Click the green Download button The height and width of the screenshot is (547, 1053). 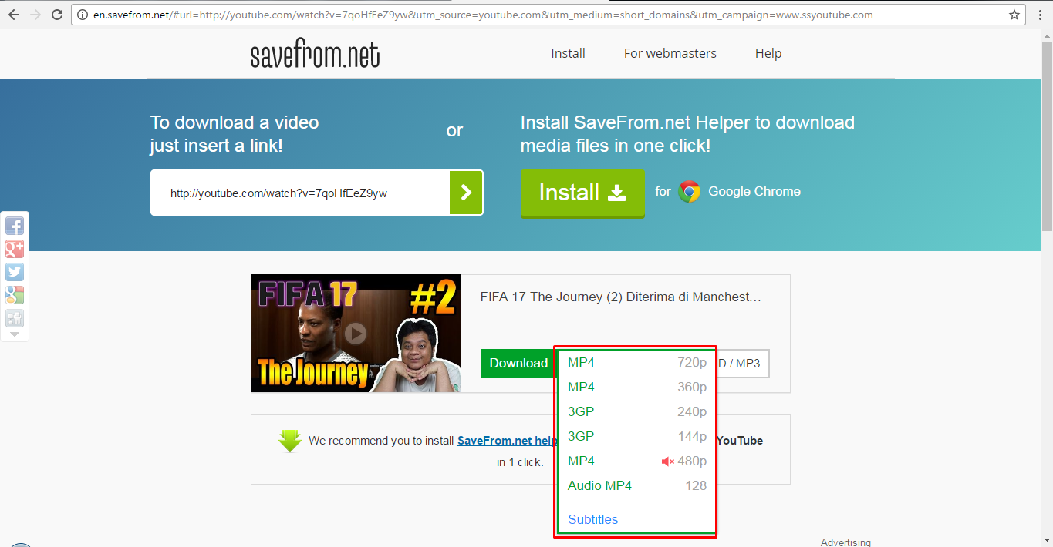pos(518,363)
